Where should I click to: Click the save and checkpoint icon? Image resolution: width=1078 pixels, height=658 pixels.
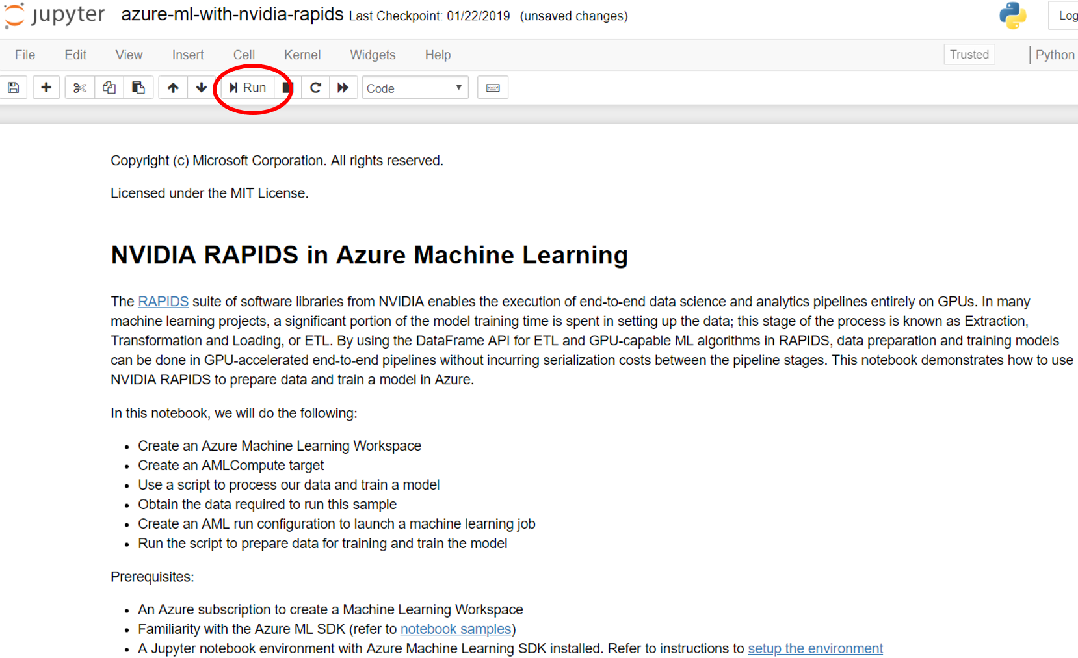[14, 88]
